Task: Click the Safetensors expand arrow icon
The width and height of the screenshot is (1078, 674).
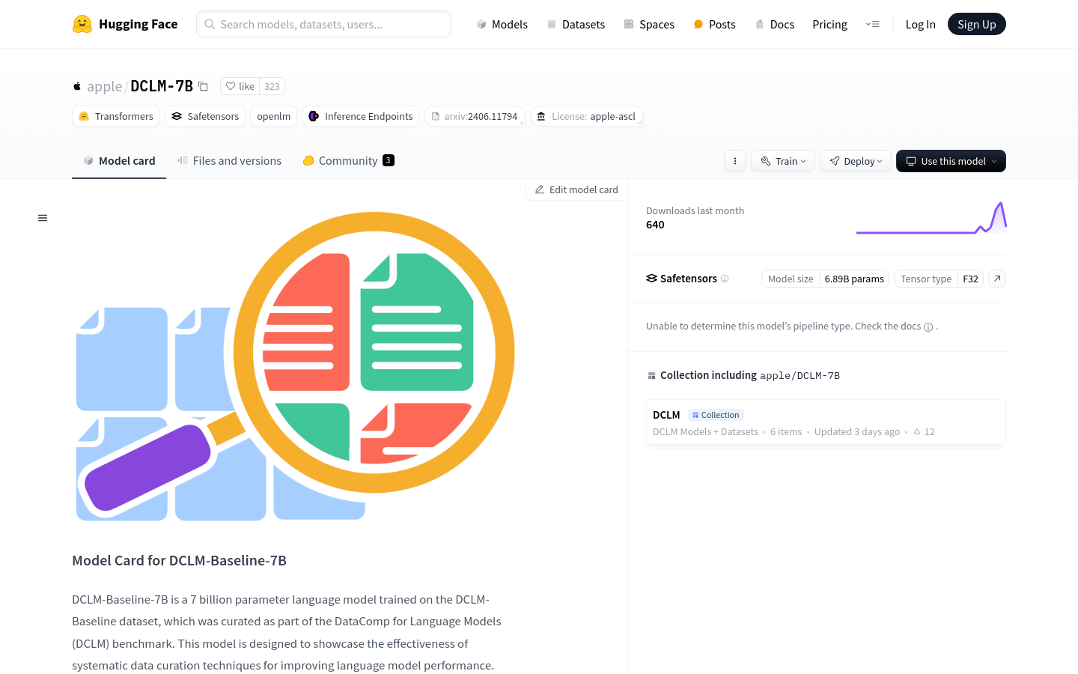Action: coord(996,279)
